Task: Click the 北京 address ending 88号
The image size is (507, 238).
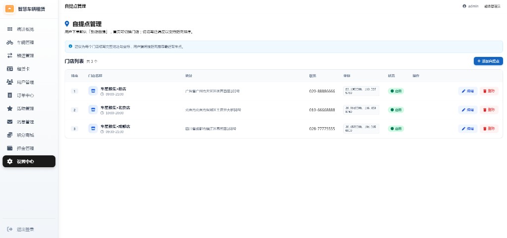Action: coord(213,110)
